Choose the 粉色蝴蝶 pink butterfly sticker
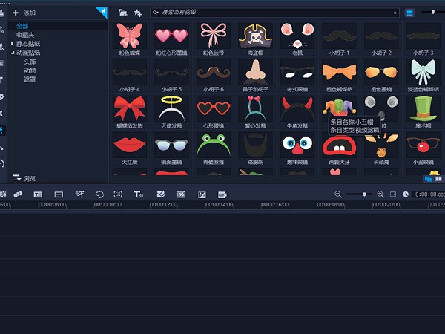The height and width of the screenshot is (334, 445). point(129,39)
